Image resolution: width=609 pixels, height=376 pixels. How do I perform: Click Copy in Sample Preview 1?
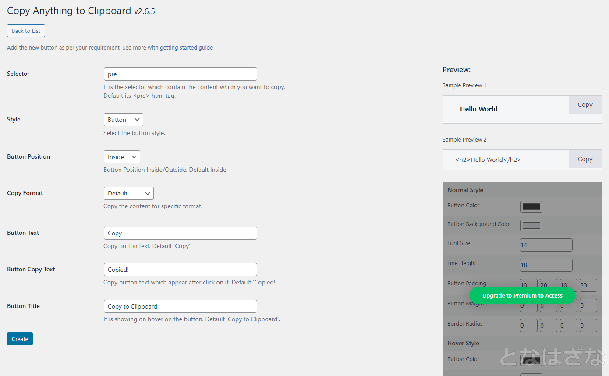(x=585, y=105)
